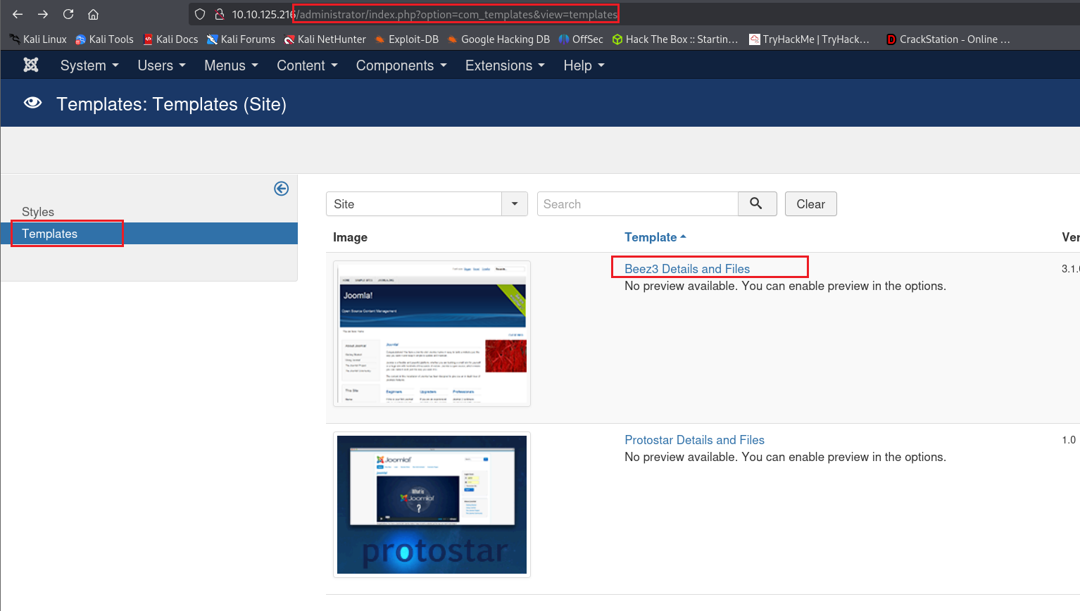The height and width of the screenshot is (611, 1080).
Task: Open Protostar Details and Files link
Action: click(x=694, y=440)
